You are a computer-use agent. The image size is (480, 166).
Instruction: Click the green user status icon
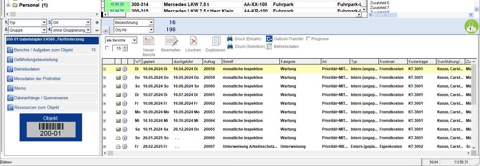click(x=471, y=26)
